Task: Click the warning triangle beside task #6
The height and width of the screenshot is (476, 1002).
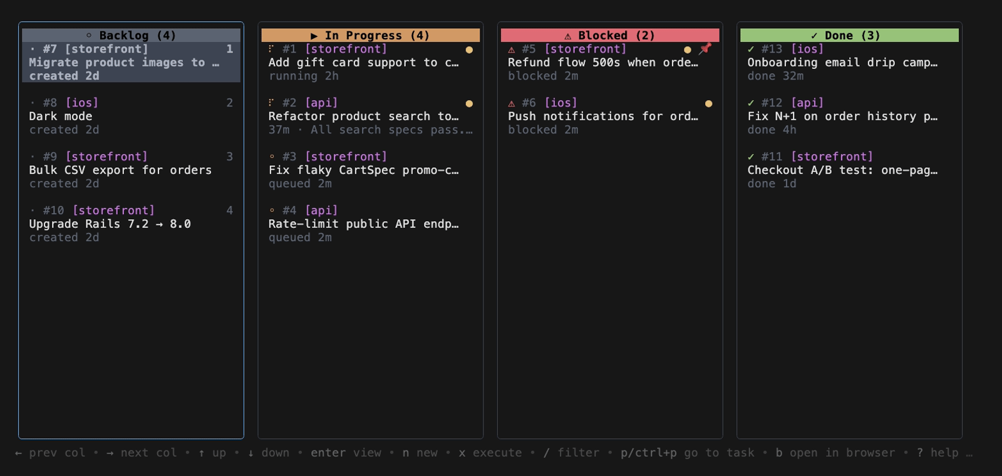Action: pos(512,103)
